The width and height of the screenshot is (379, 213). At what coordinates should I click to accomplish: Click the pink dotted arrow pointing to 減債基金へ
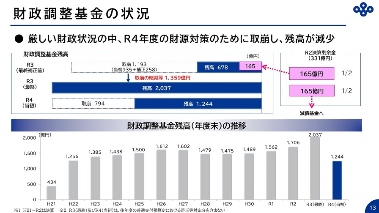coord(312,102)
